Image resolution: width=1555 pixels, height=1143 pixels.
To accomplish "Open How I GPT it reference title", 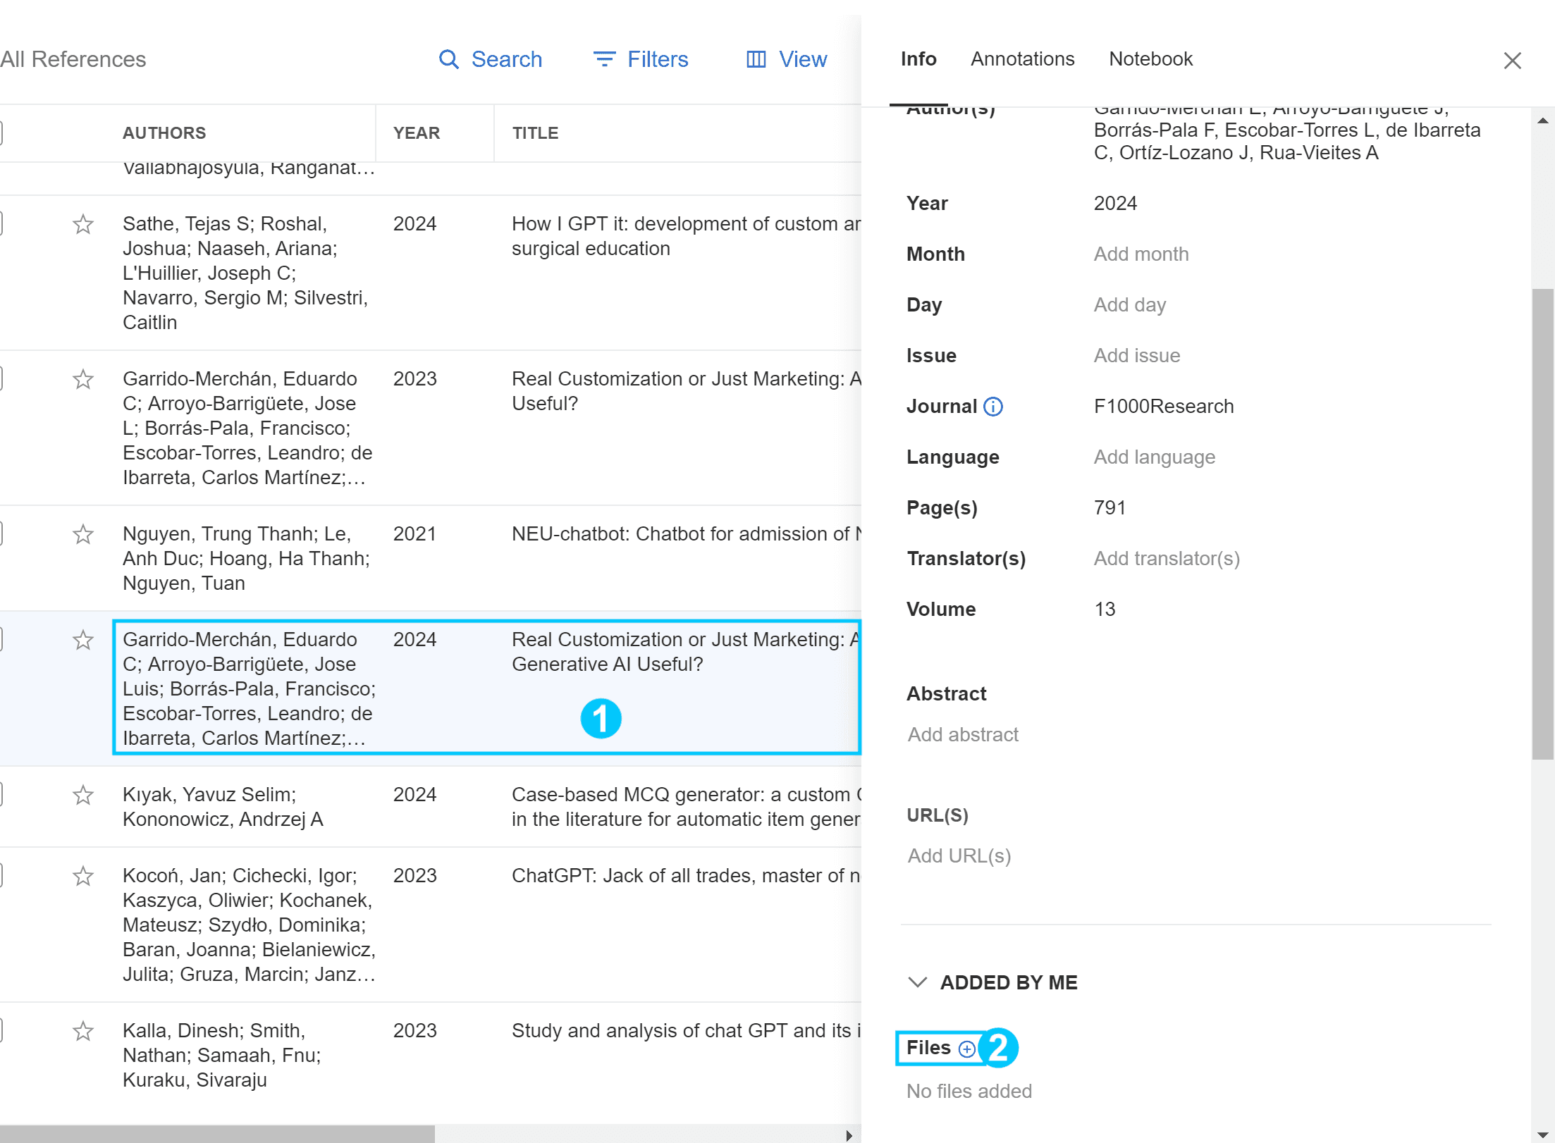I will pos(686,236).
